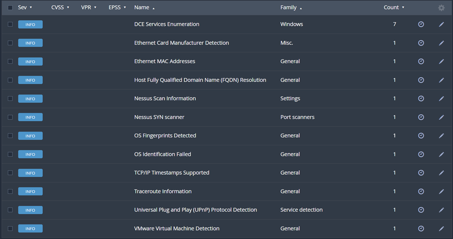Click the pencil icon for TCP/IP Timestamps Supported

tap(441, 173)
